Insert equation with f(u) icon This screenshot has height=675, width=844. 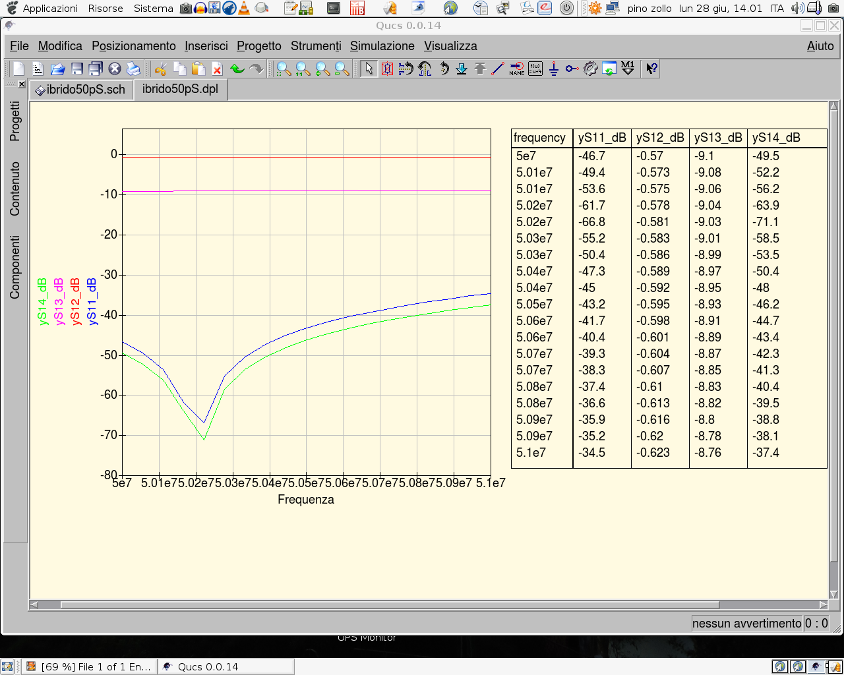[535, 69]
